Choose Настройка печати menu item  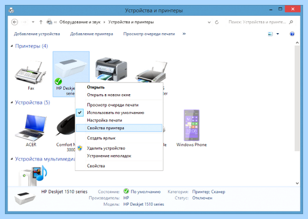coord(119,120)
